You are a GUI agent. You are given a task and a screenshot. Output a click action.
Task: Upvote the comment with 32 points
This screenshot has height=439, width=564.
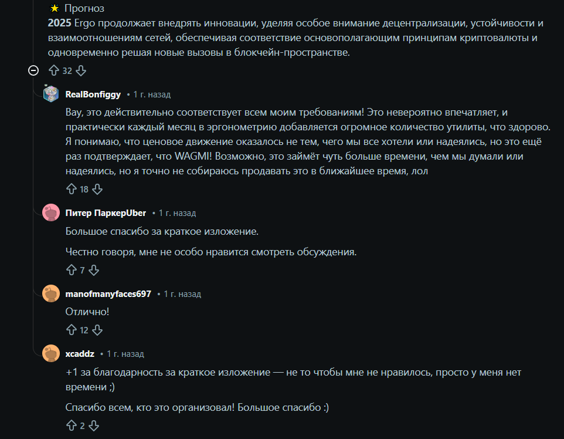click(53, 70)
